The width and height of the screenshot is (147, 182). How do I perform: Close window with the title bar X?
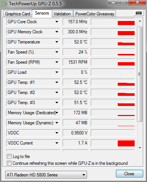click(x=137, y=2)
